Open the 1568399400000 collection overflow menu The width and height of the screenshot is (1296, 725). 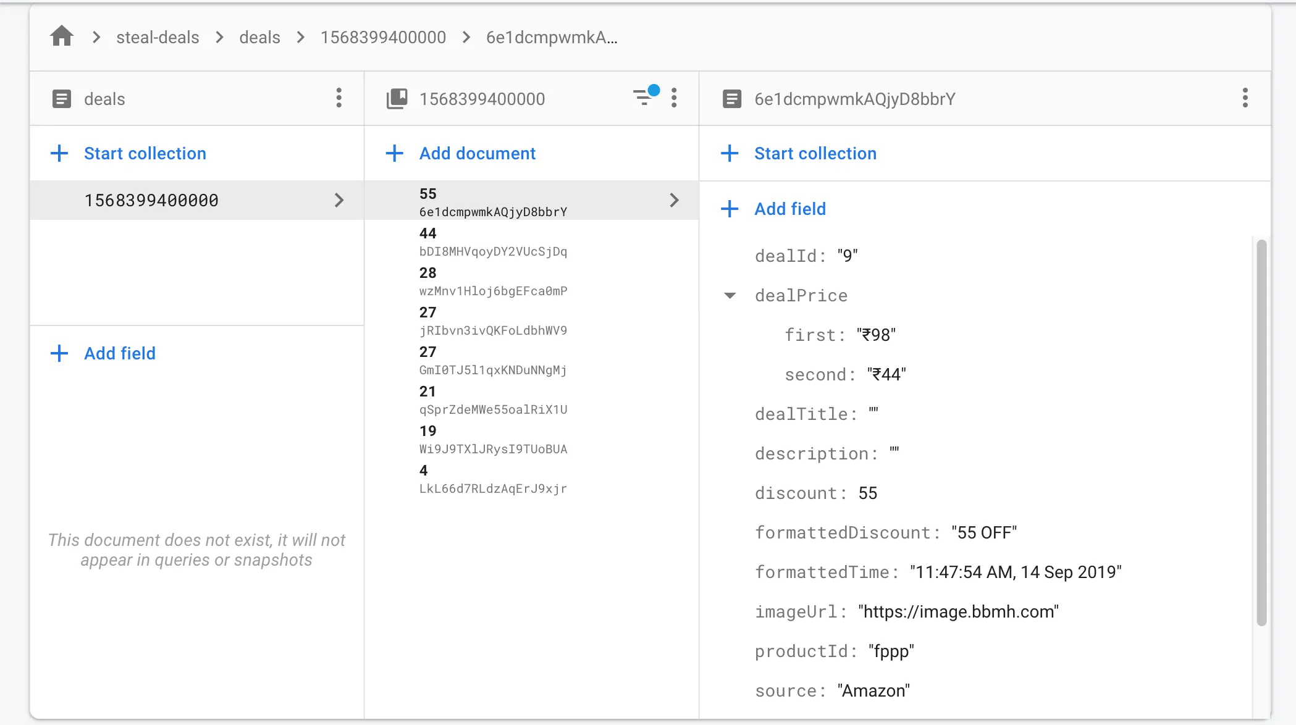point(674,98)
